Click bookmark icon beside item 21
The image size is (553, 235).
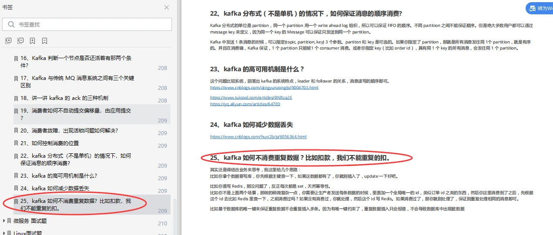pyautogui.click(x=16, y=143)
